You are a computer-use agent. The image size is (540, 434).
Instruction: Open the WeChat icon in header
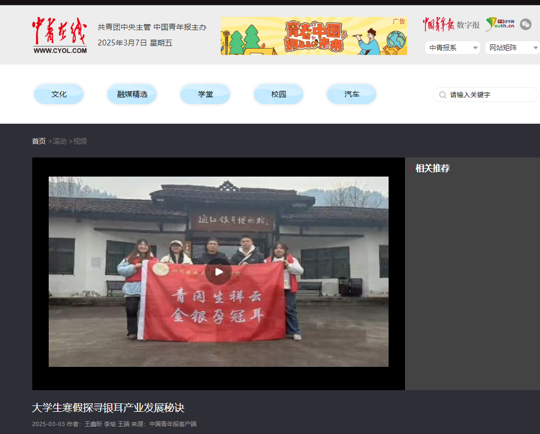coord(525,24)
